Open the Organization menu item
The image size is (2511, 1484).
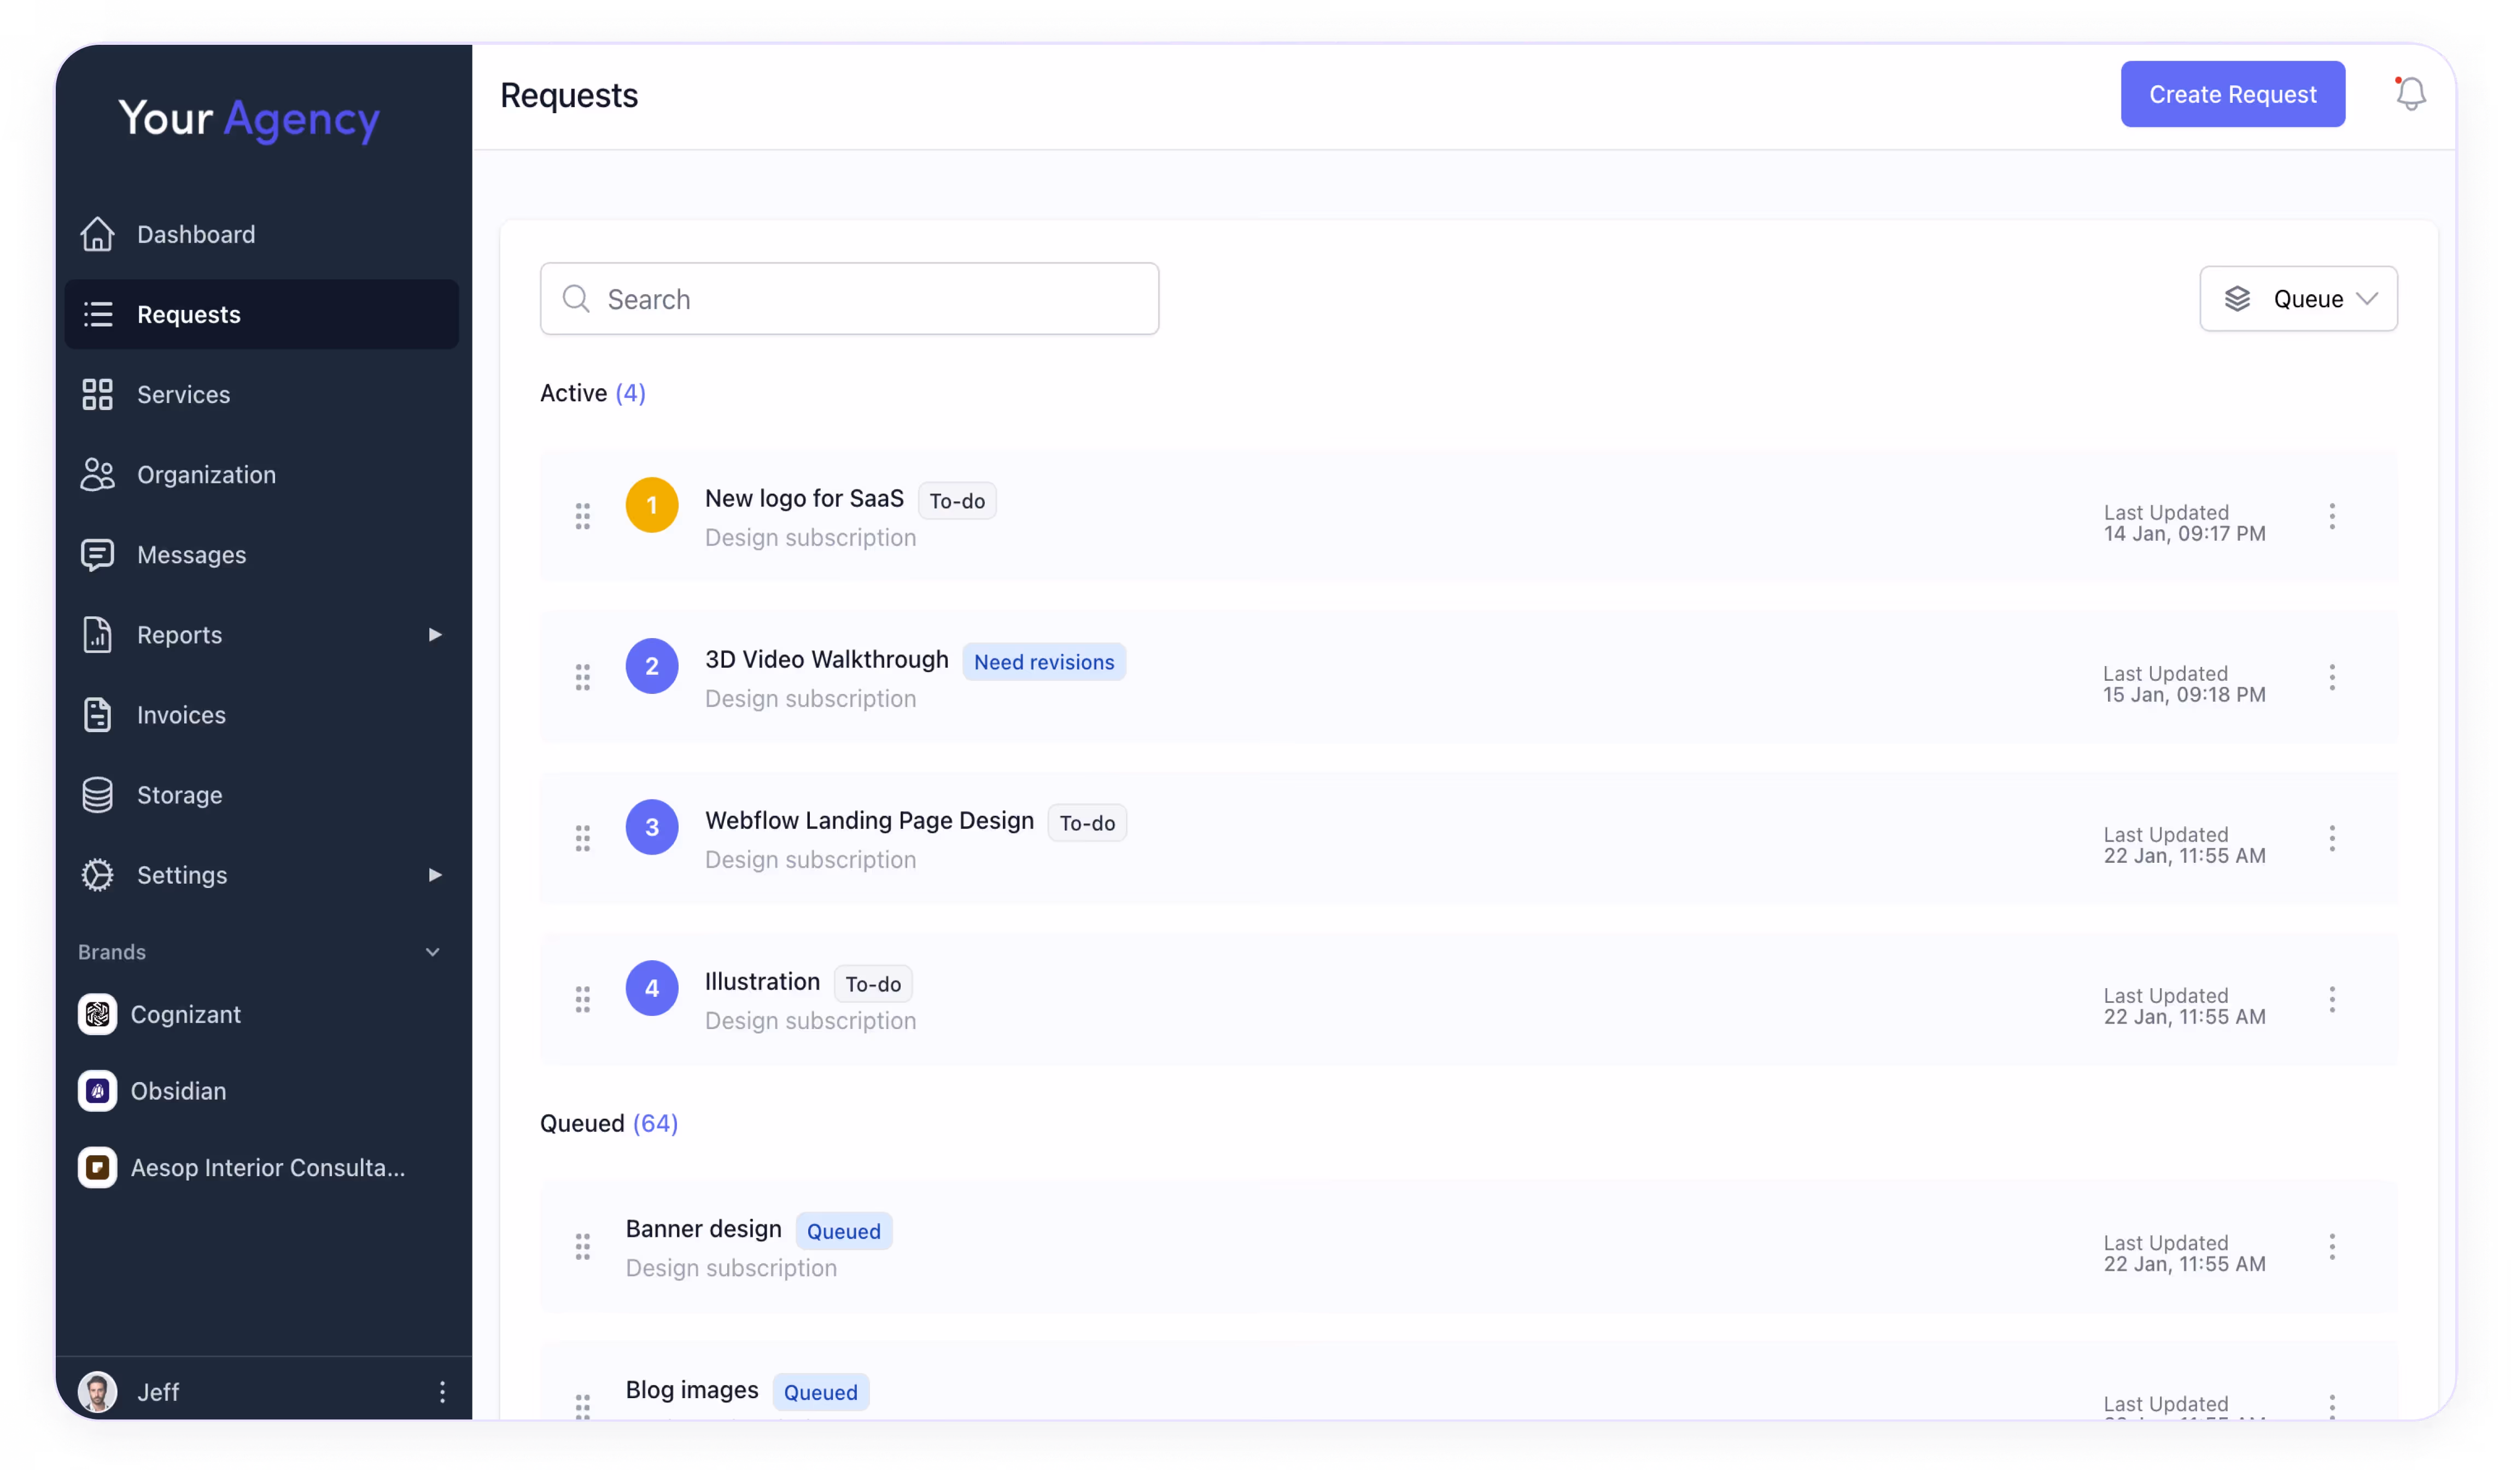coord(262,474)
